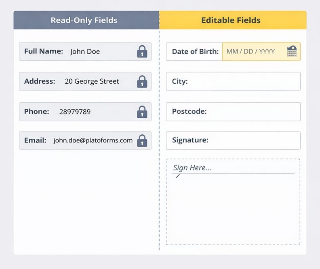320x269 pixels.
Task: Select the phone number 28979789
Action: point(75,112)
